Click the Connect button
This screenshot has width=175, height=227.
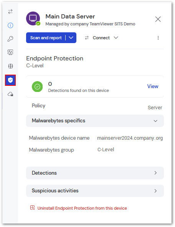point(97,38)
